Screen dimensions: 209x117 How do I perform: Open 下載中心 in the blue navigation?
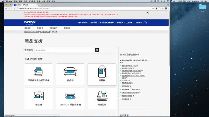(x=139, y=23)
